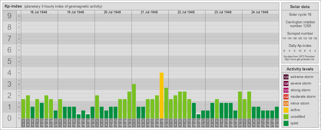321x130 pixels.
Task: Click the Ap-index value 10
Action: (x=300, y=51)
